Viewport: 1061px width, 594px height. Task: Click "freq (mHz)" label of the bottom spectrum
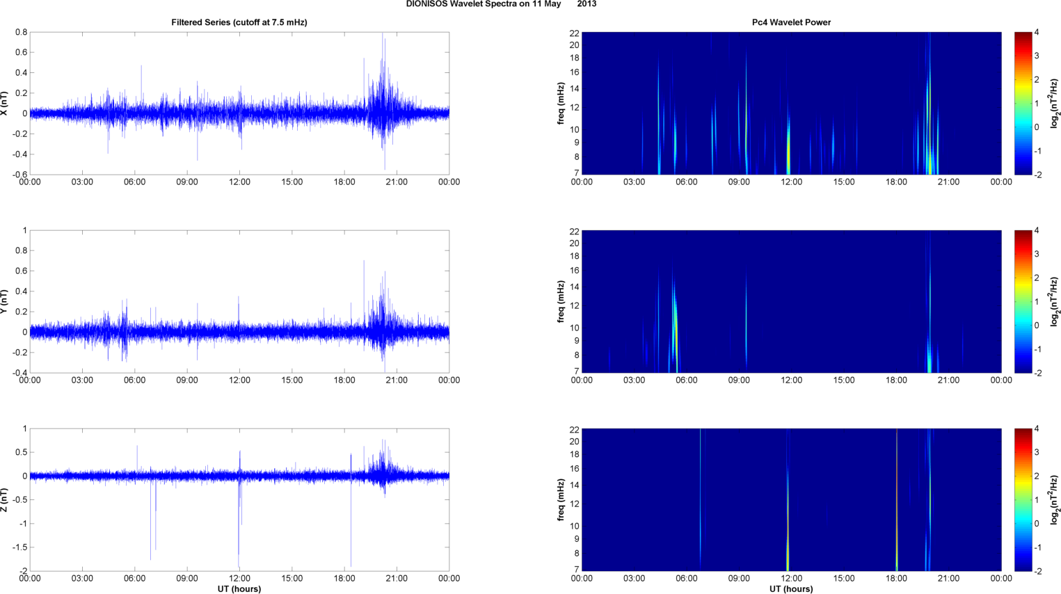click(x=561, y=500)
